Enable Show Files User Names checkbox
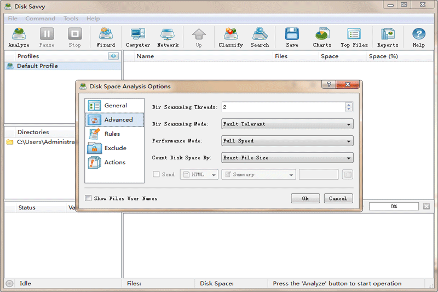This screenshot has height=292, width=438. point(89,198)
